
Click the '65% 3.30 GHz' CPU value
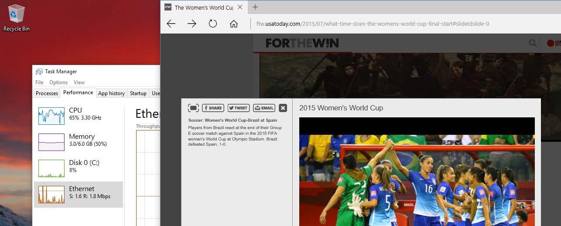[85, 118]
